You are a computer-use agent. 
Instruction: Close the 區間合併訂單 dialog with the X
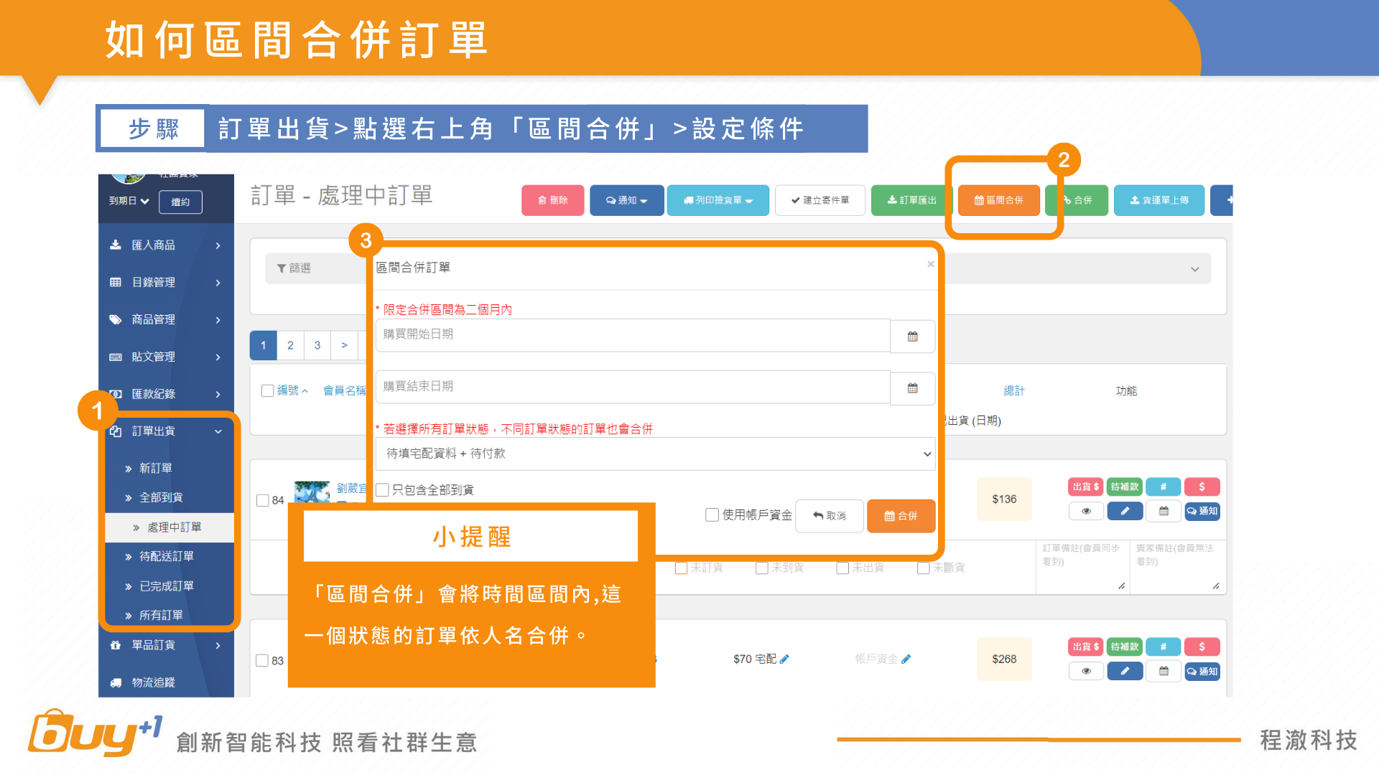coord(930,264)
